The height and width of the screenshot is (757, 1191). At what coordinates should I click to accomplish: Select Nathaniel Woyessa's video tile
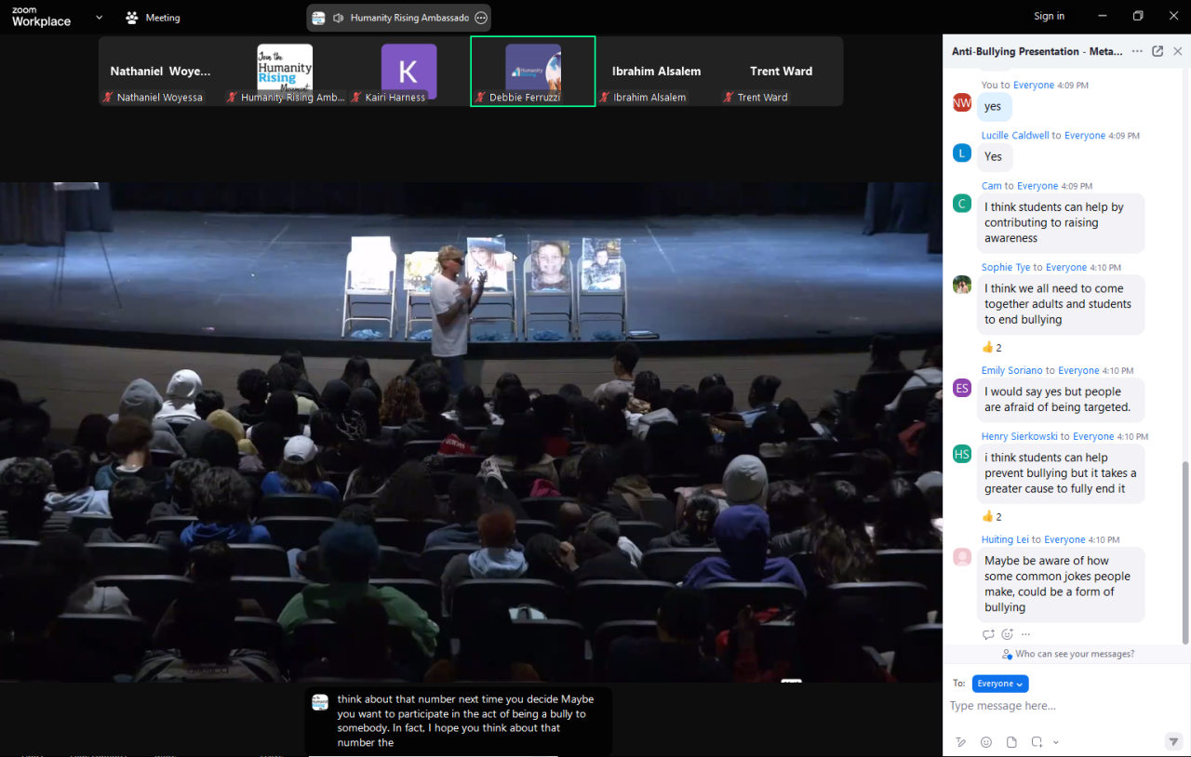[x=160, y=72]
